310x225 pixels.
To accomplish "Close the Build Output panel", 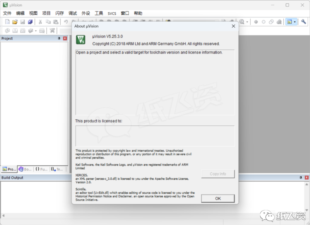I will pyautogui.click(x=307, y=178).
